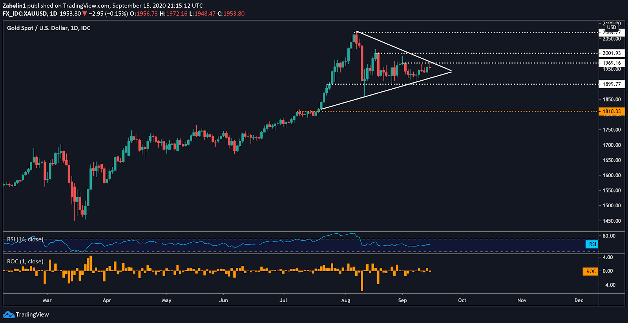The height and width of the screenshot is (323, 628).
Task: Select the 1899.77 support price label
Action: click(x=612, y=84)
